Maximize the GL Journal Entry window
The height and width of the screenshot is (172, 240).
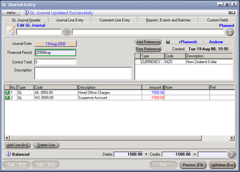(x=227, y=4)
